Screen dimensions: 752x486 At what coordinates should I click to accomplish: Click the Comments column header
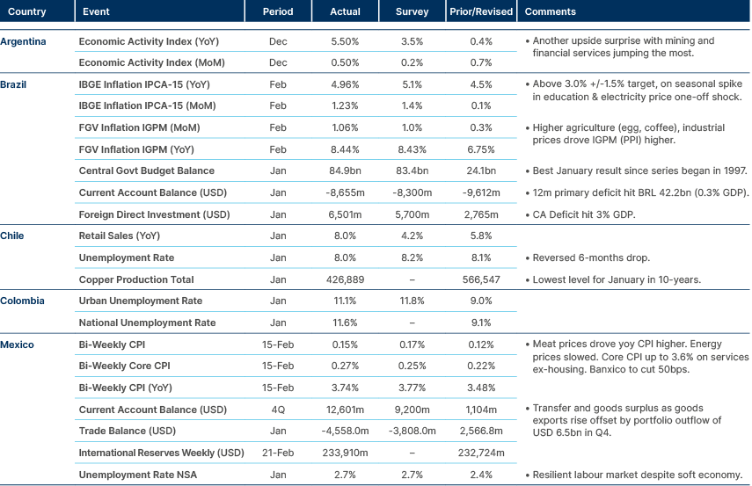pos(550,12)
